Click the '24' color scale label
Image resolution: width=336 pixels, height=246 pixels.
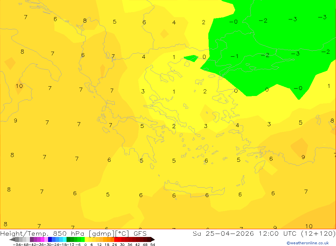(x=115, y=245)
